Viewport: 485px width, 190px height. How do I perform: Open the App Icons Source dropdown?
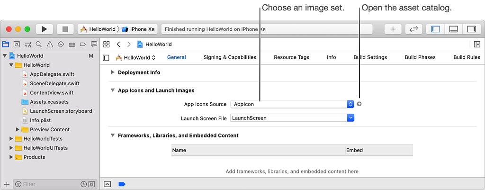pyautogui.click(x=292, y=104)
